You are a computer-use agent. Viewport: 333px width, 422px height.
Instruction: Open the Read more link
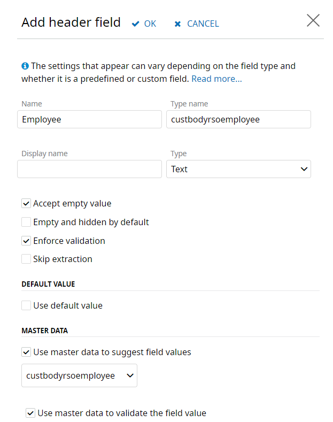(216, 79)
